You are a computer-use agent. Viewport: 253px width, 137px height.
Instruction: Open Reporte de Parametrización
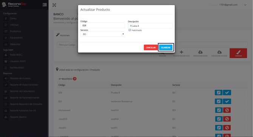pos(25,98)
